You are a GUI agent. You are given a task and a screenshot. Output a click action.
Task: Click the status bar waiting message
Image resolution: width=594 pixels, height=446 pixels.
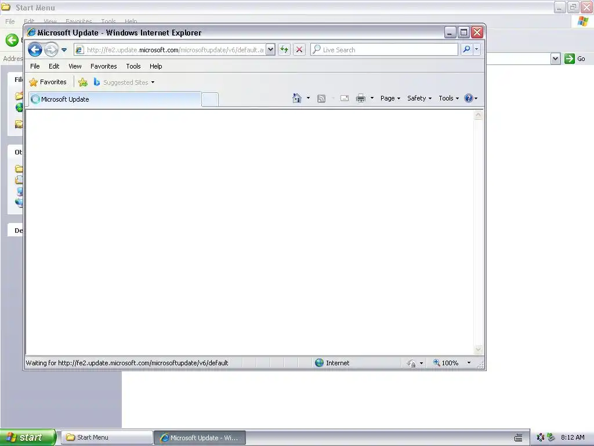click(x=127, y=363)
